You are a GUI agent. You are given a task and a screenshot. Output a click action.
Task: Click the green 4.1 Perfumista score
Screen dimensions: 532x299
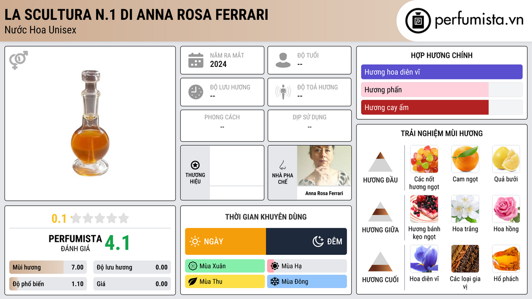click(117, 243)
